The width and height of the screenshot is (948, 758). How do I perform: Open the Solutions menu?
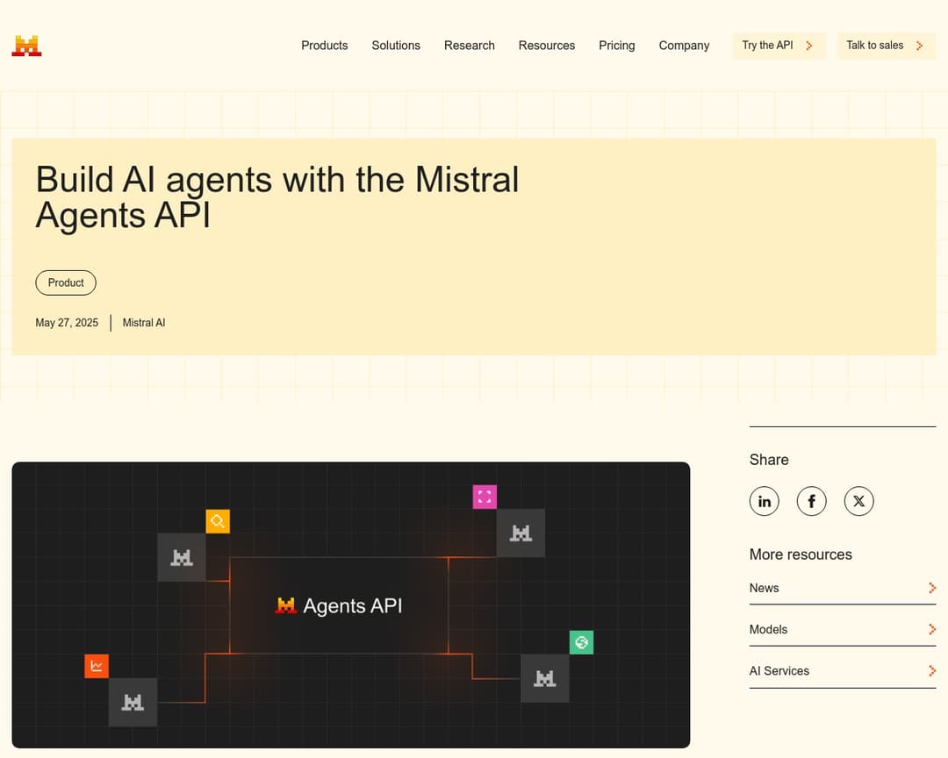point(396,46)
